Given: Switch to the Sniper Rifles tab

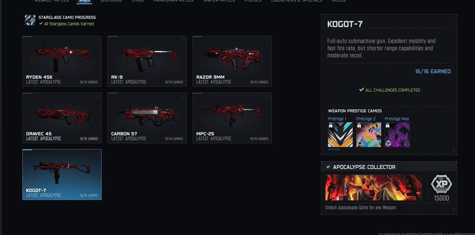Looking at the screenshot, I should (219, 1).
